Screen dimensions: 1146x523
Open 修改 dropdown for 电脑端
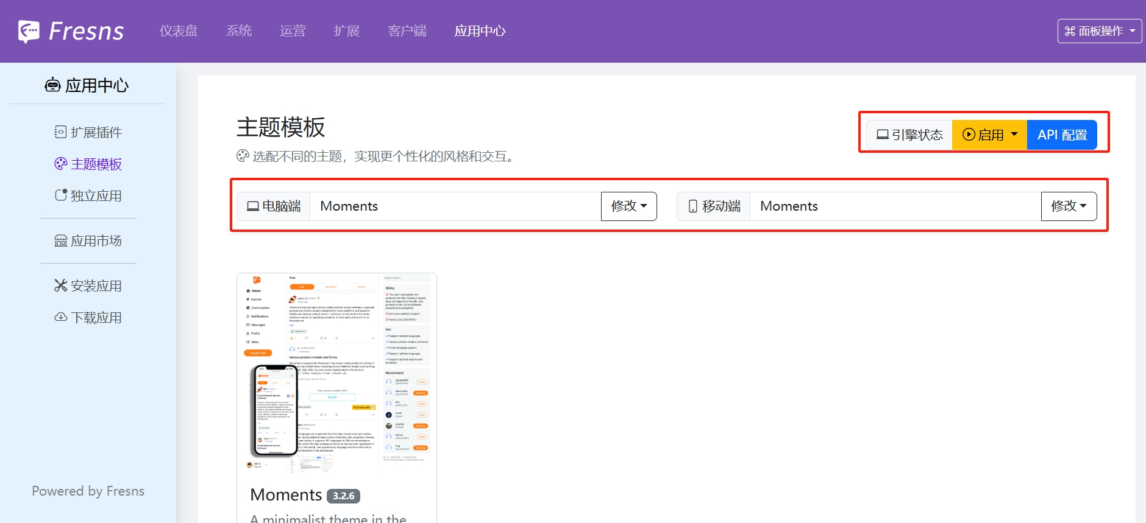(x=629, y=206)
